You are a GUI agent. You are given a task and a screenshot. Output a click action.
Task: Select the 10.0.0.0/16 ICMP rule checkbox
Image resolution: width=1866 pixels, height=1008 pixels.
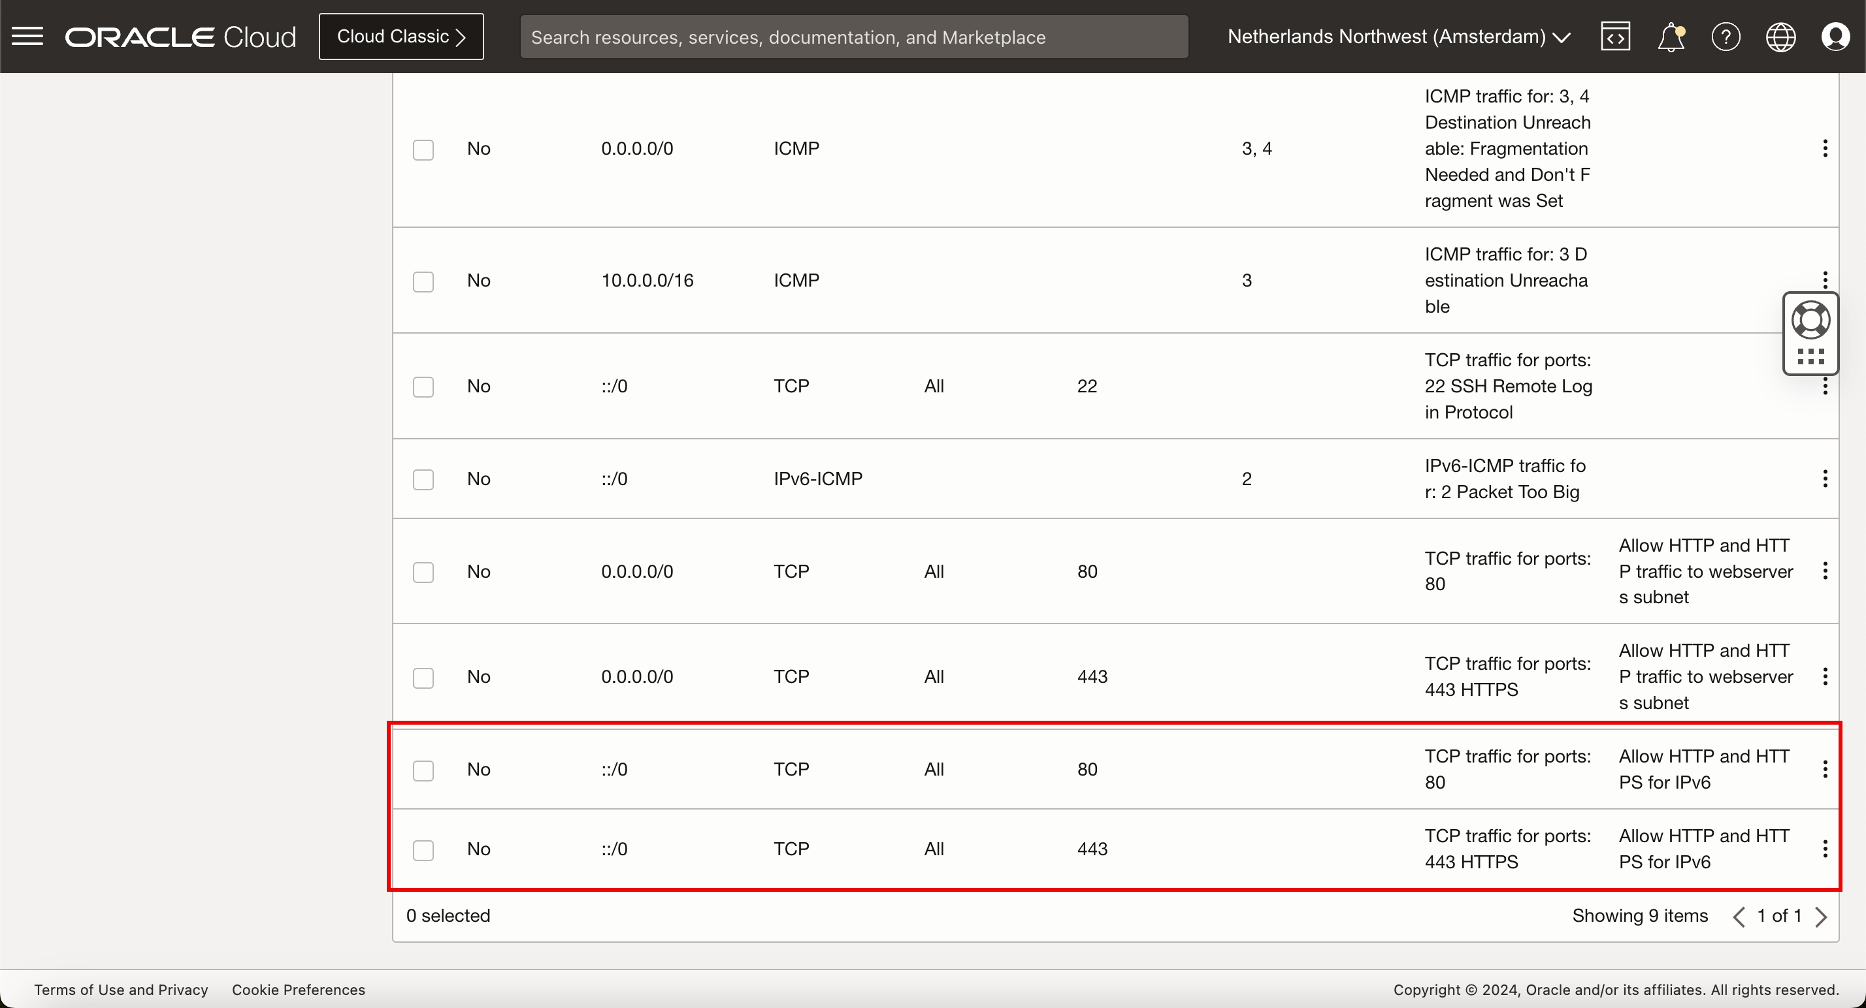(423, 281)
